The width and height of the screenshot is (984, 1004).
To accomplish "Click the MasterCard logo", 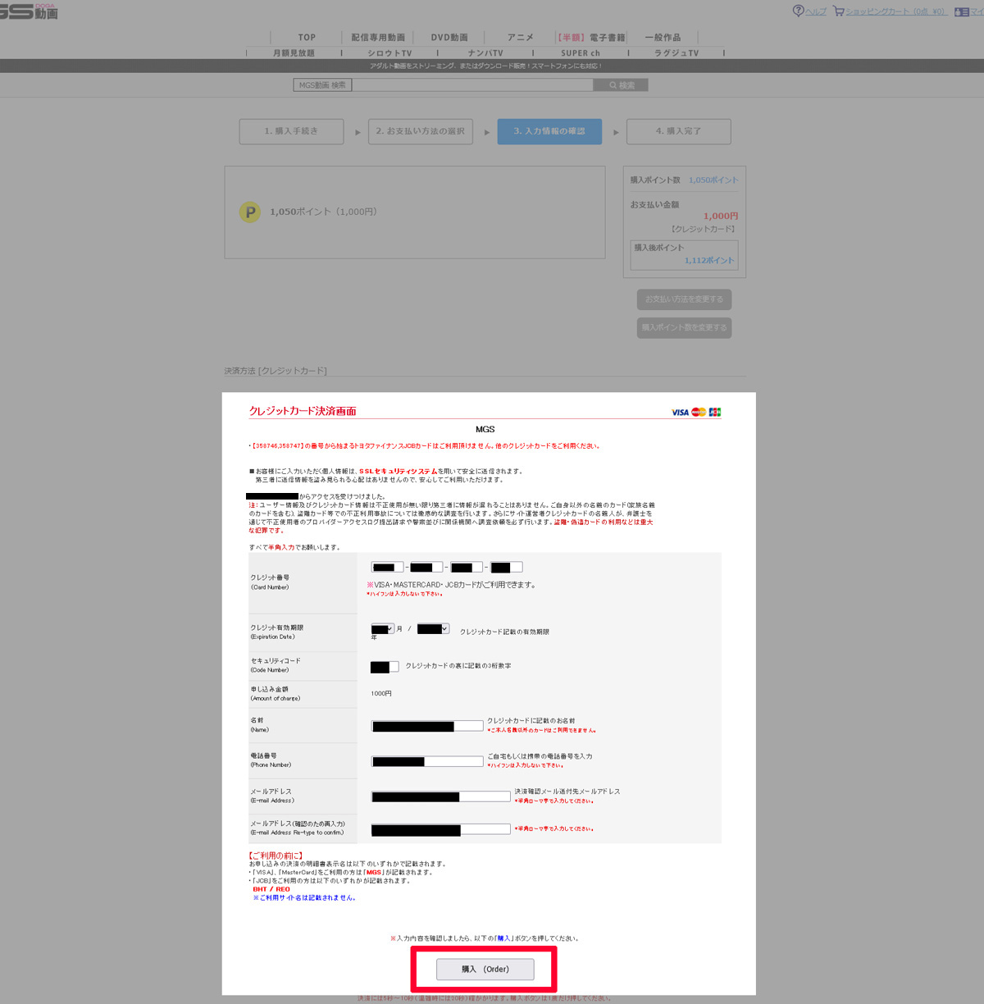I will [x=699, y=413].
